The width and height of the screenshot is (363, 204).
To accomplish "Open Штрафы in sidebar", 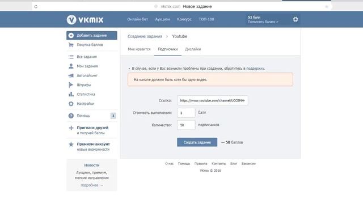I will click(84, 85).
